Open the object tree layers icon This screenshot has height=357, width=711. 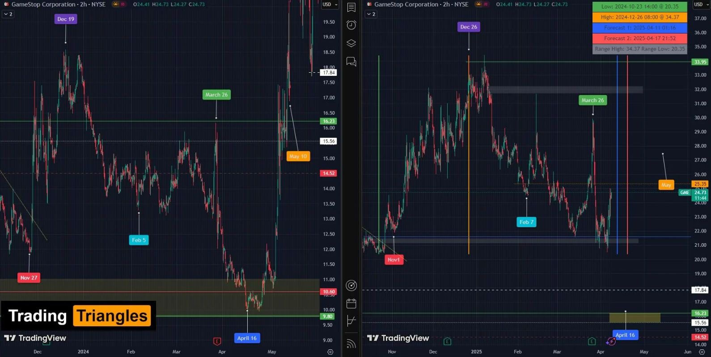[x=351, y=43]
